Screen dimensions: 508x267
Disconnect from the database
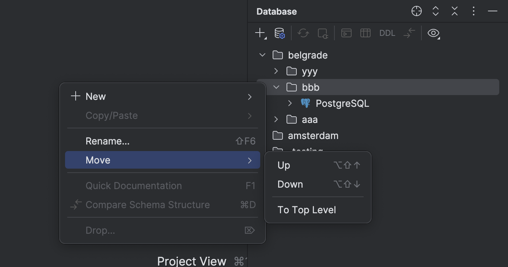(x=322, y=33)
